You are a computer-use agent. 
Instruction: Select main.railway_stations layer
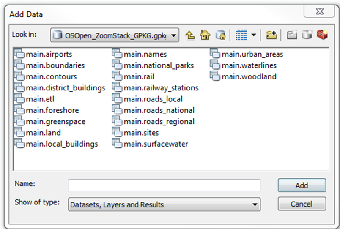[x=155, y=88]
